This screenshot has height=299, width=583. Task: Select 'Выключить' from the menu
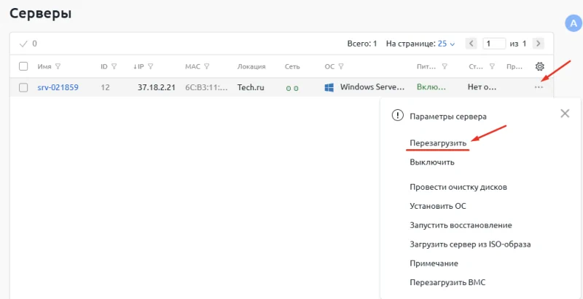432,162
